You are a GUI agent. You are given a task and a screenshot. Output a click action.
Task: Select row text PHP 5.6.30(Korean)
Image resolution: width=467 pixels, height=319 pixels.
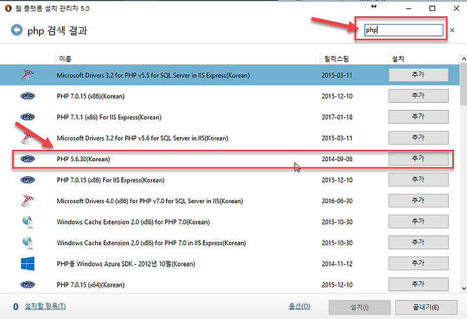click(83, 159)
